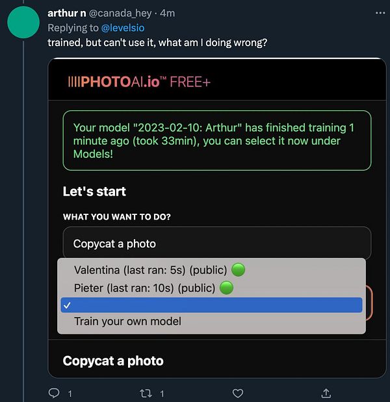The height and width of the screenshot is (402, 390).
Task: Click the share upload icon
Action: click(326, 393)
